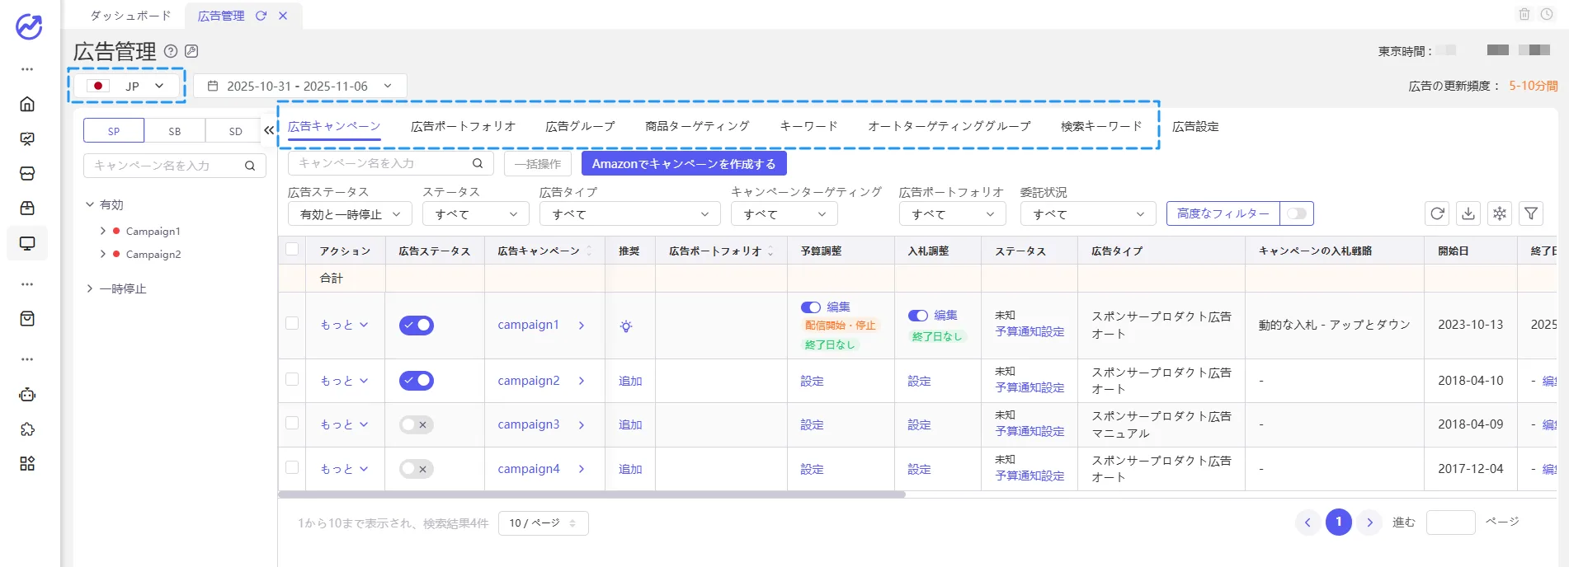1569x567 pixels.
Task: Open the date range picker
Action: [x=300, y=86]
